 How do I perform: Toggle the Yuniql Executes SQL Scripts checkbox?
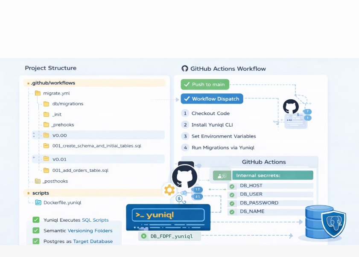35,220
